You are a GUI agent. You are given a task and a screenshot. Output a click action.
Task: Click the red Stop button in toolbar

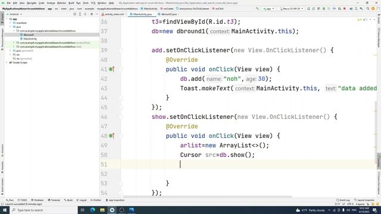[345, 9]
